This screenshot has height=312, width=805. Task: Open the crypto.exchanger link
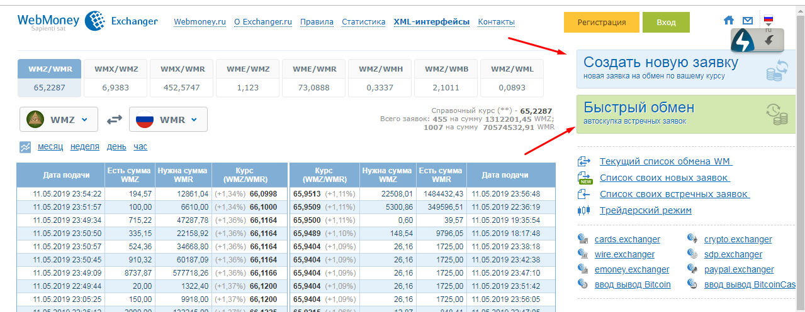(x=738, y=239)
